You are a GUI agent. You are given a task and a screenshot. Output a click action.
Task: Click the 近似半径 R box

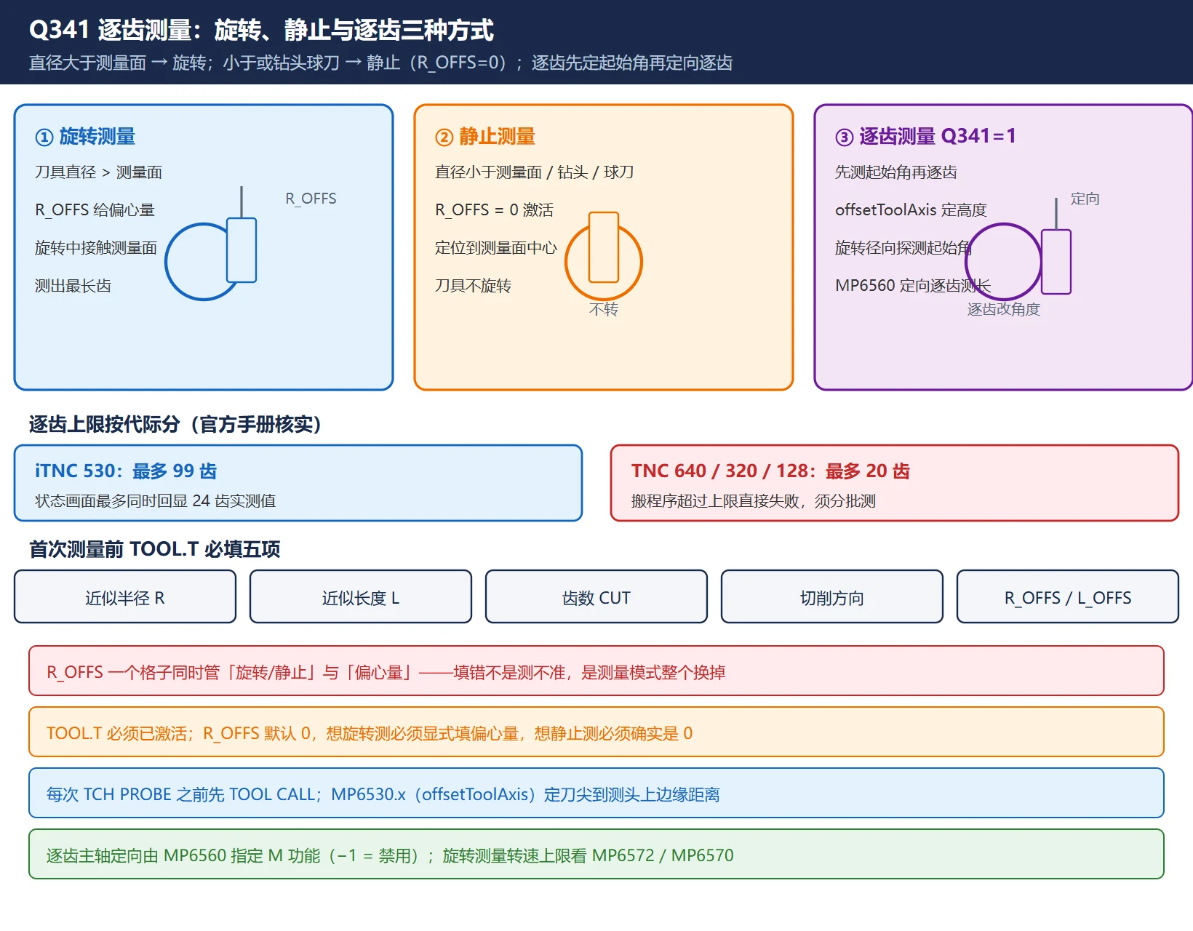point(125,596)
